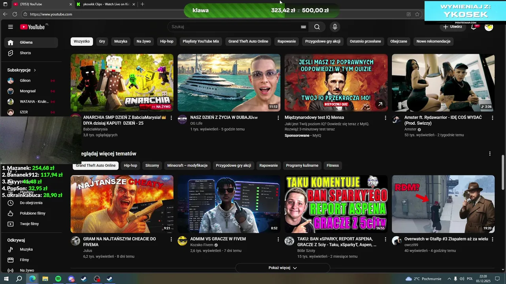Image resolution: width=506 pixels, height=284 pixels.
Task: Open Discord from the taskbar
Action: [x=71, y=279]
